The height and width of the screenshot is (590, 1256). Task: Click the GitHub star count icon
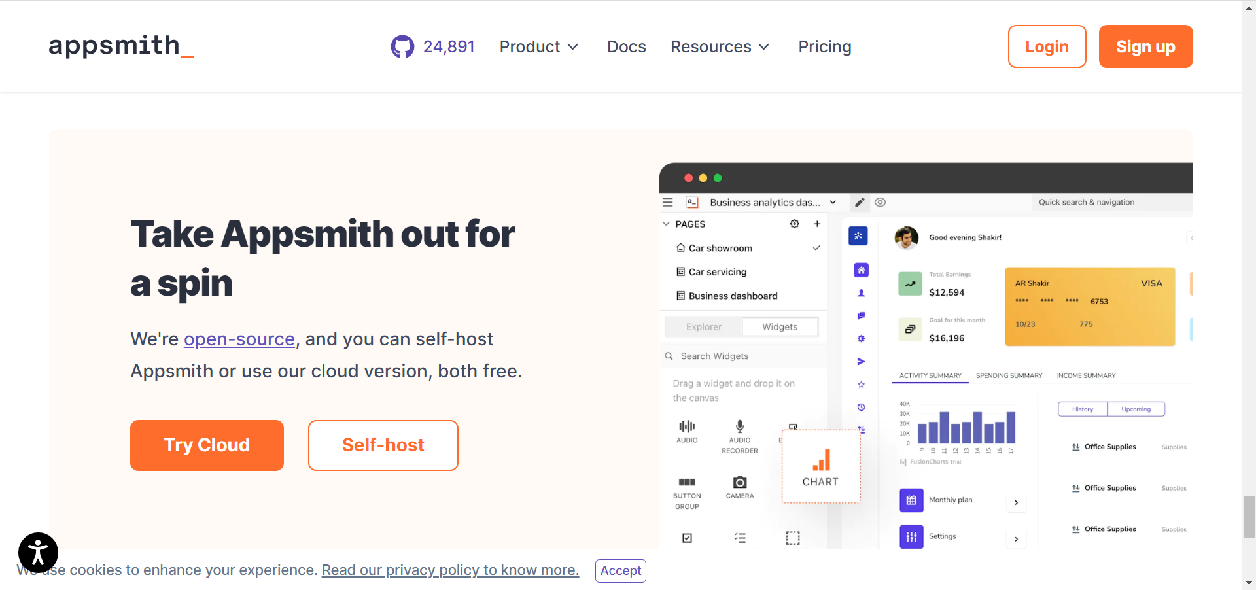coord(402,47)
